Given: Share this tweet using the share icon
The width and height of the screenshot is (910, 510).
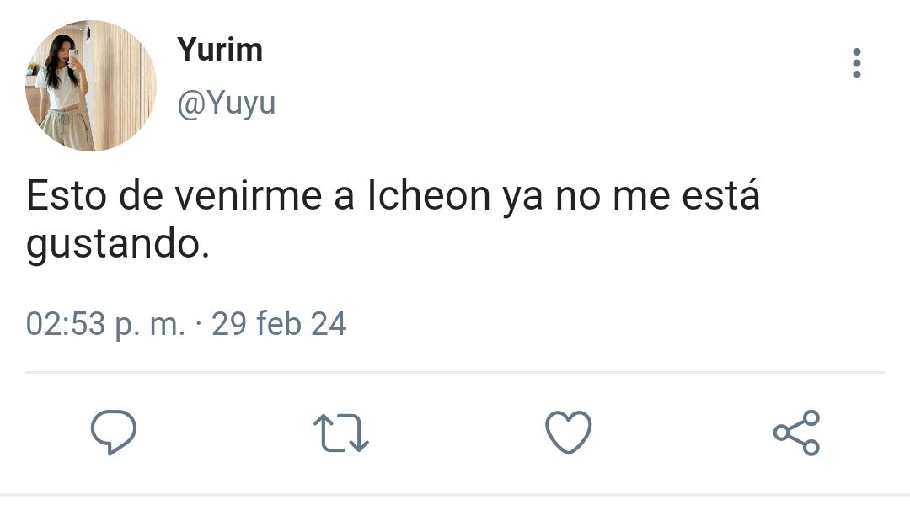Looking at the screenshot, I should 796,433.
